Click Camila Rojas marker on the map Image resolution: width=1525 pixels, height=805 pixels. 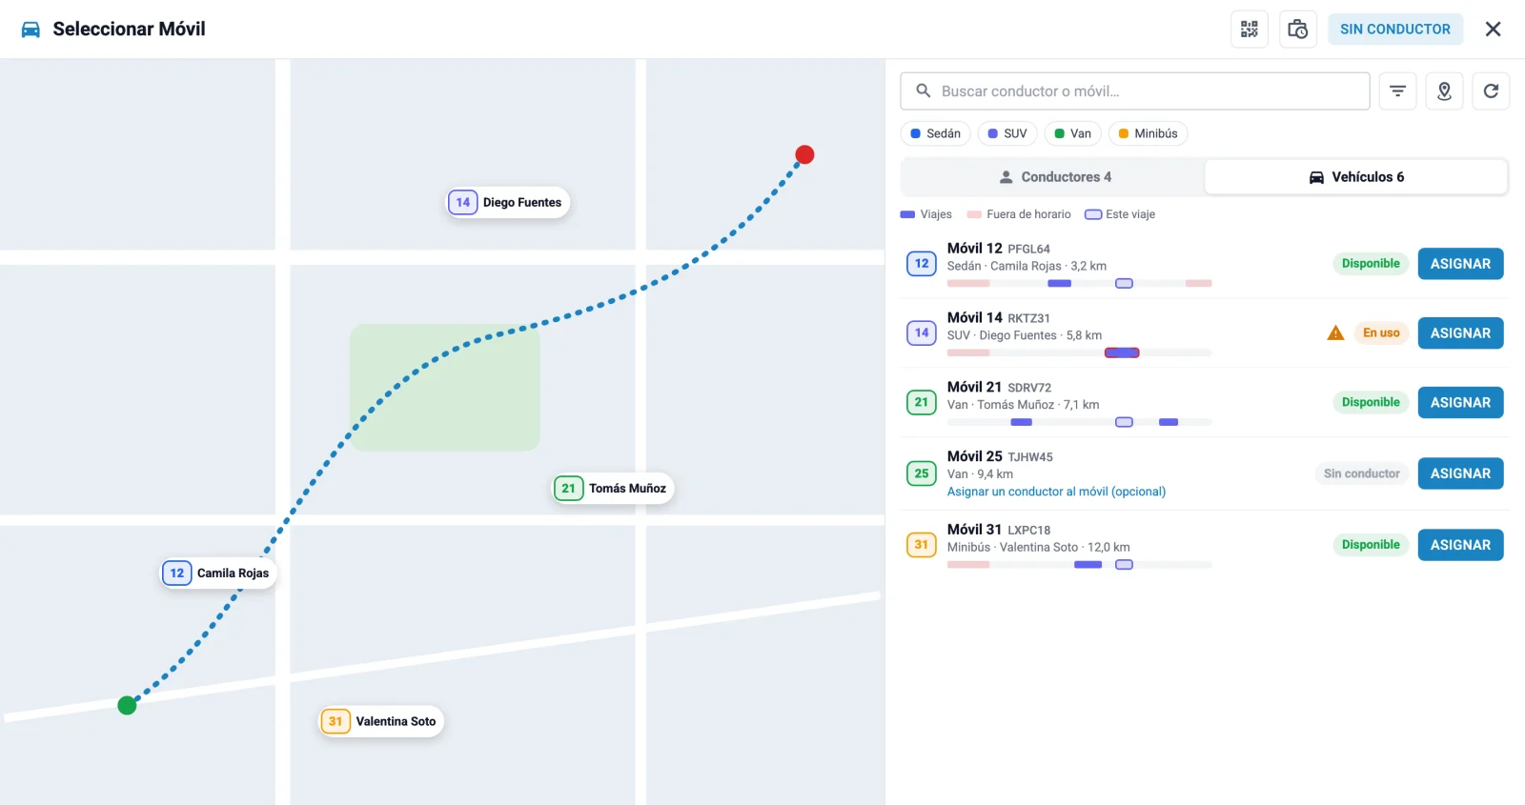coord(218,574)
